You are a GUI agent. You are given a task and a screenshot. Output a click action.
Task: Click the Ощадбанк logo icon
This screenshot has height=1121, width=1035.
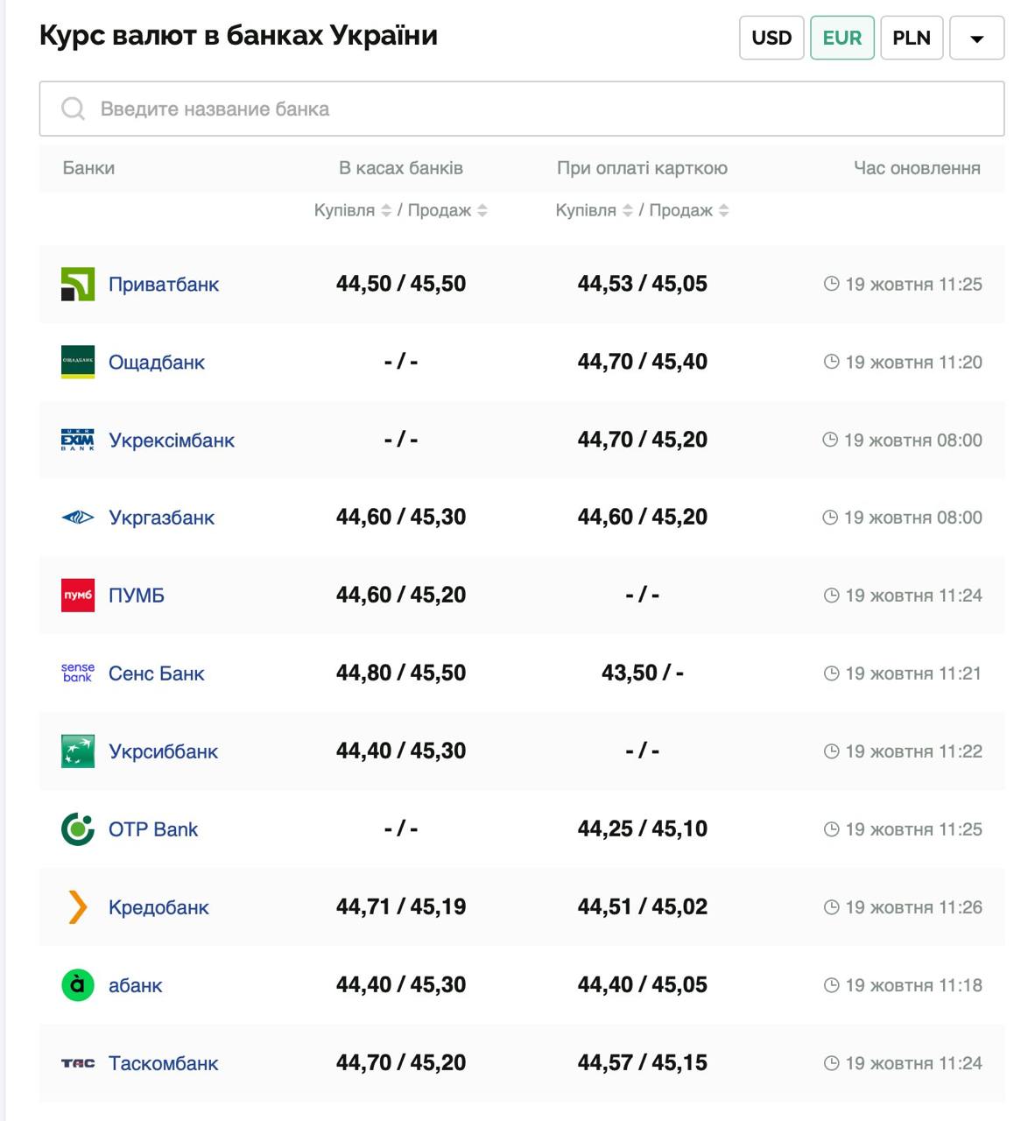pyautogui.click(x=78, y=362)
